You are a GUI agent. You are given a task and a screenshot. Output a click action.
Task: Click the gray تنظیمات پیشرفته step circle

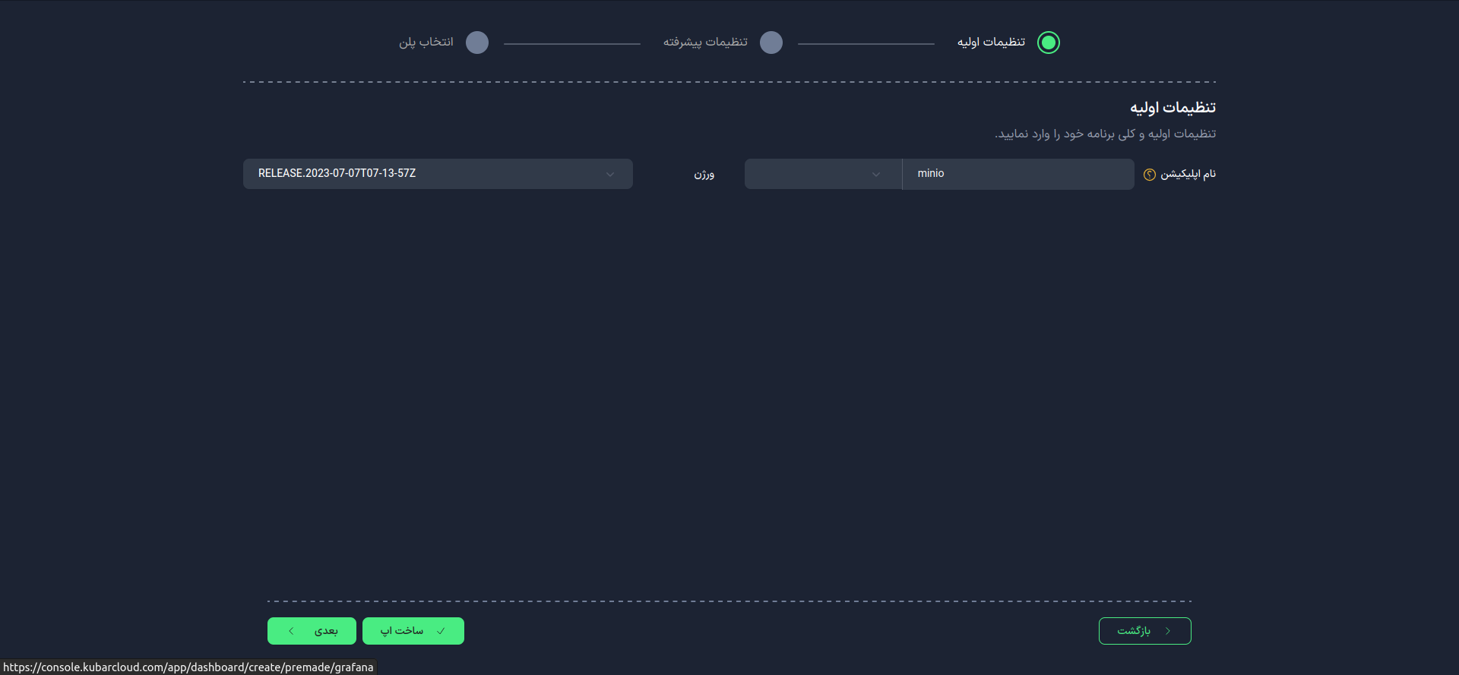click(771, 43)
